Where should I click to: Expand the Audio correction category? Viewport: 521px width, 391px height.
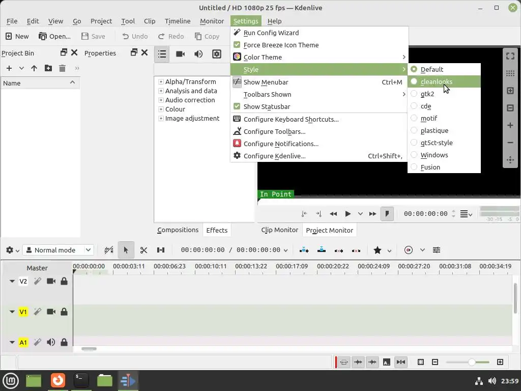point(161,100)
